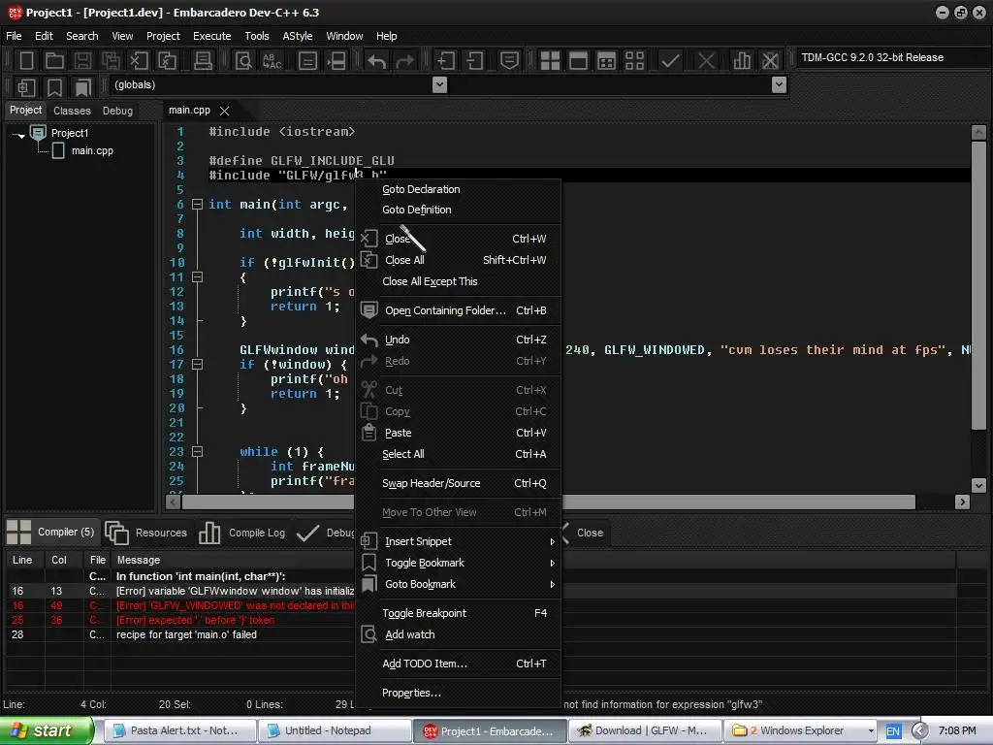
Task: Click the Compile four-squares toolbar icon
Action: [550, 61]
